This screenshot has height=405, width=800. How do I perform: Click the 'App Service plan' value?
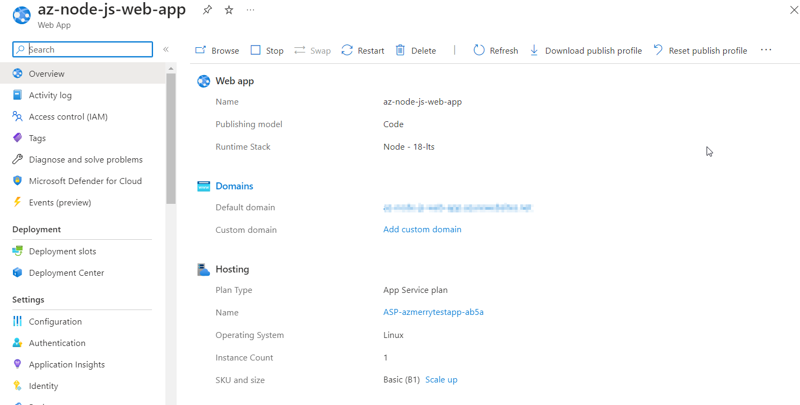pos(416,290)
